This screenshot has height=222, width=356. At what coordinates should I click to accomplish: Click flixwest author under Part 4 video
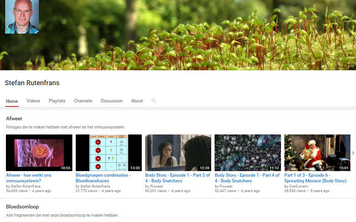click(x=226, y=186)
